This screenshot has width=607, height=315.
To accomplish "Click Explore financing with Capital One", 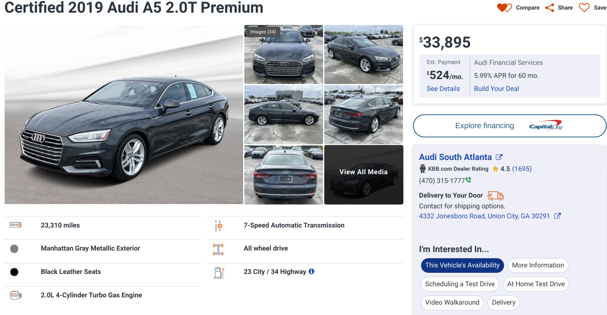I will click(x=509, y=126).
